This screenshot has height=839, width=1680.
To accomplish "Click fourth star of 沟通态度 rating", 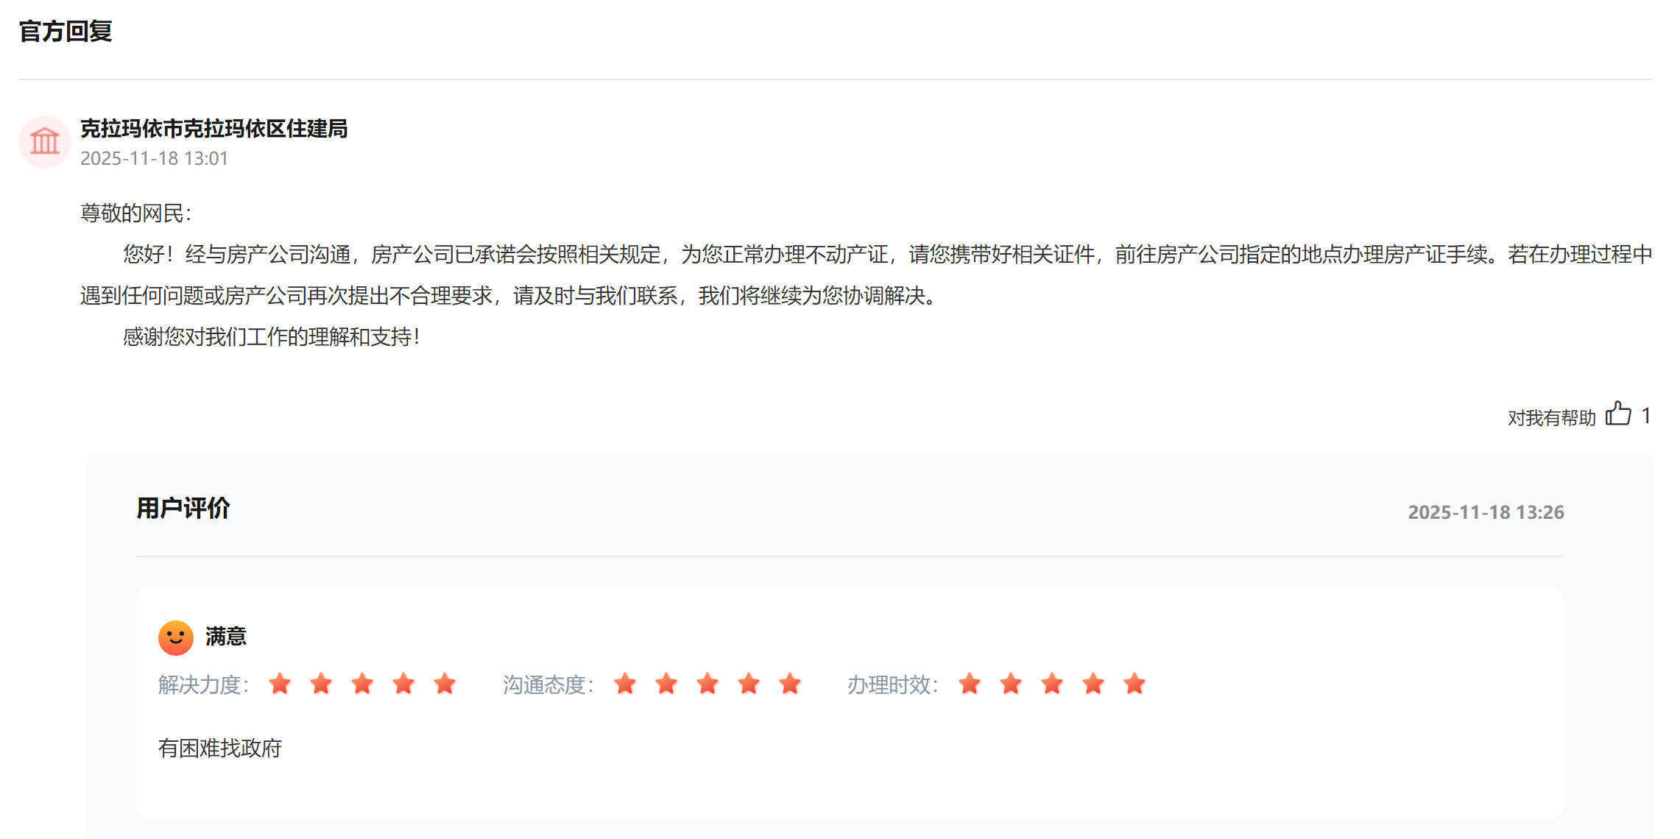I will [749, 684].
